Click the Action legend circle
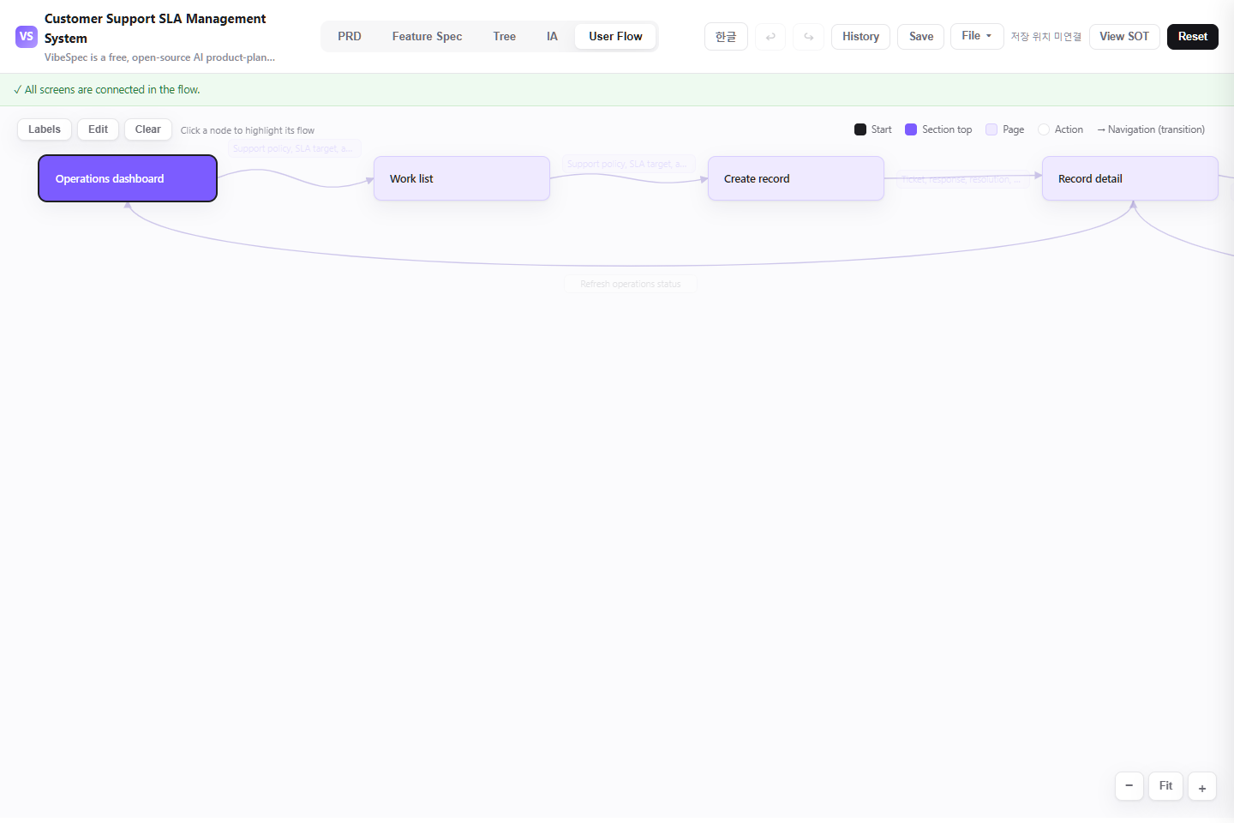The height and width of the screenshot is (823, 1234). tap(1044, 129)
